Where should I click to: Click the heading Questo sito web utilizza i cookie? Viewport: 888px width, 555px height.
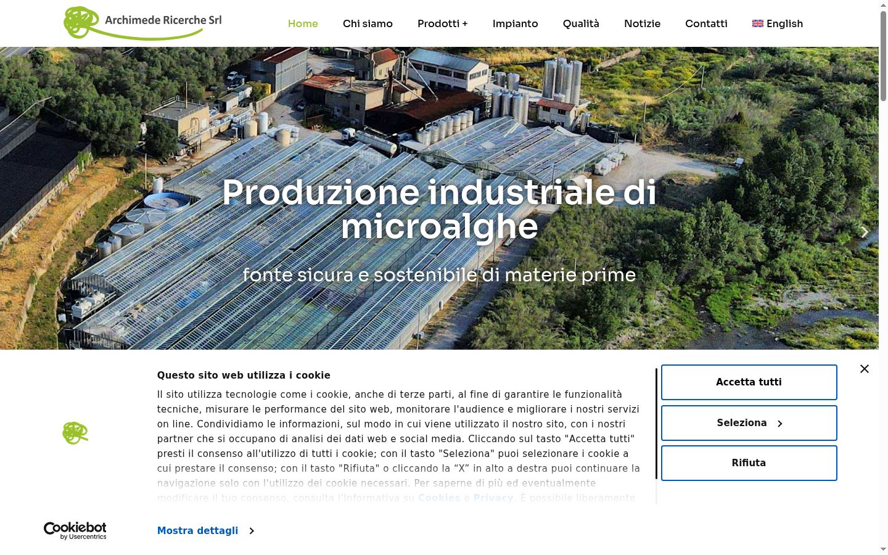244,375
